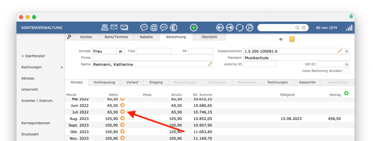The width and height of the screenshot is (373, 141).
Task: Click the empty externe ID field
Action: (x=259, y=64)
